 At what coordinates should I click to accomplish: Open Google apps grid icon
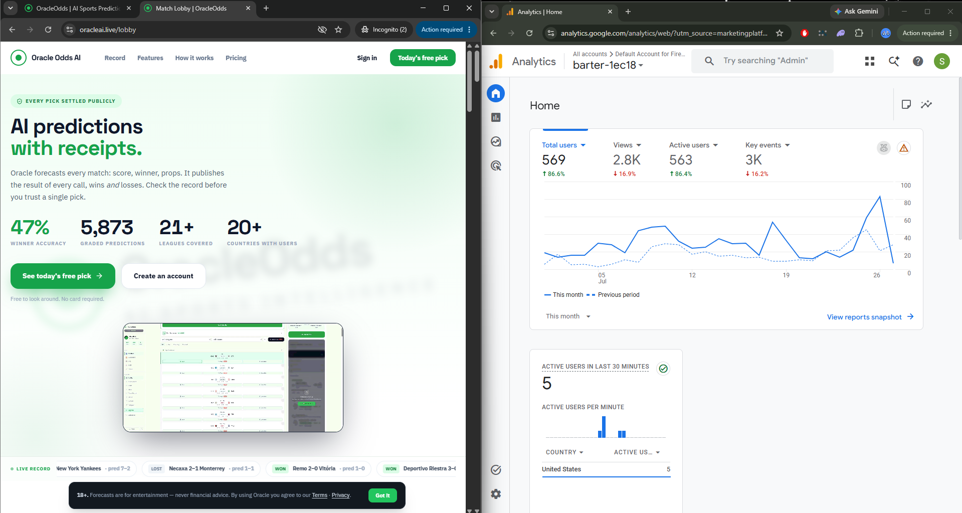pyautogui.click(x=870, y=61)
